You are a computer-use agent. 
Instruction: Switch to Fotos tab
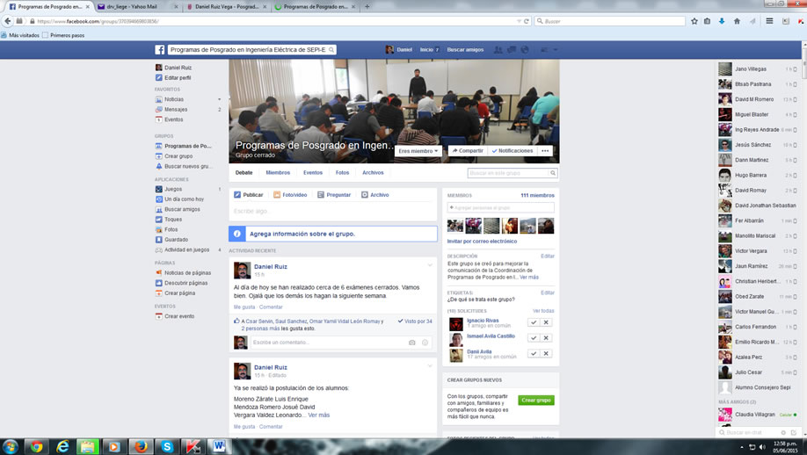(342, 173)
